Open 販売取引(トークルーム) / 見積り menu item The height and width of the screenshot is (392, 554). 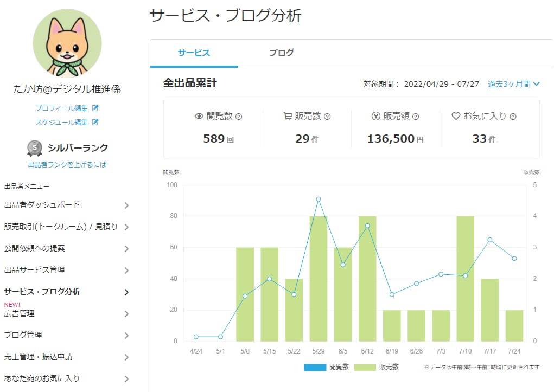(x=61, y=227)
